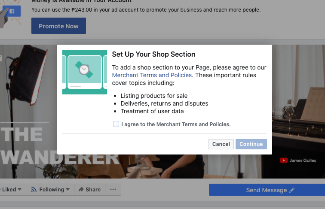Image resolution: width=325 pixels, height=209 pixels.
Task: Check the Merchant Terms agreement checkbox
Action: click(x=116, y=124)
